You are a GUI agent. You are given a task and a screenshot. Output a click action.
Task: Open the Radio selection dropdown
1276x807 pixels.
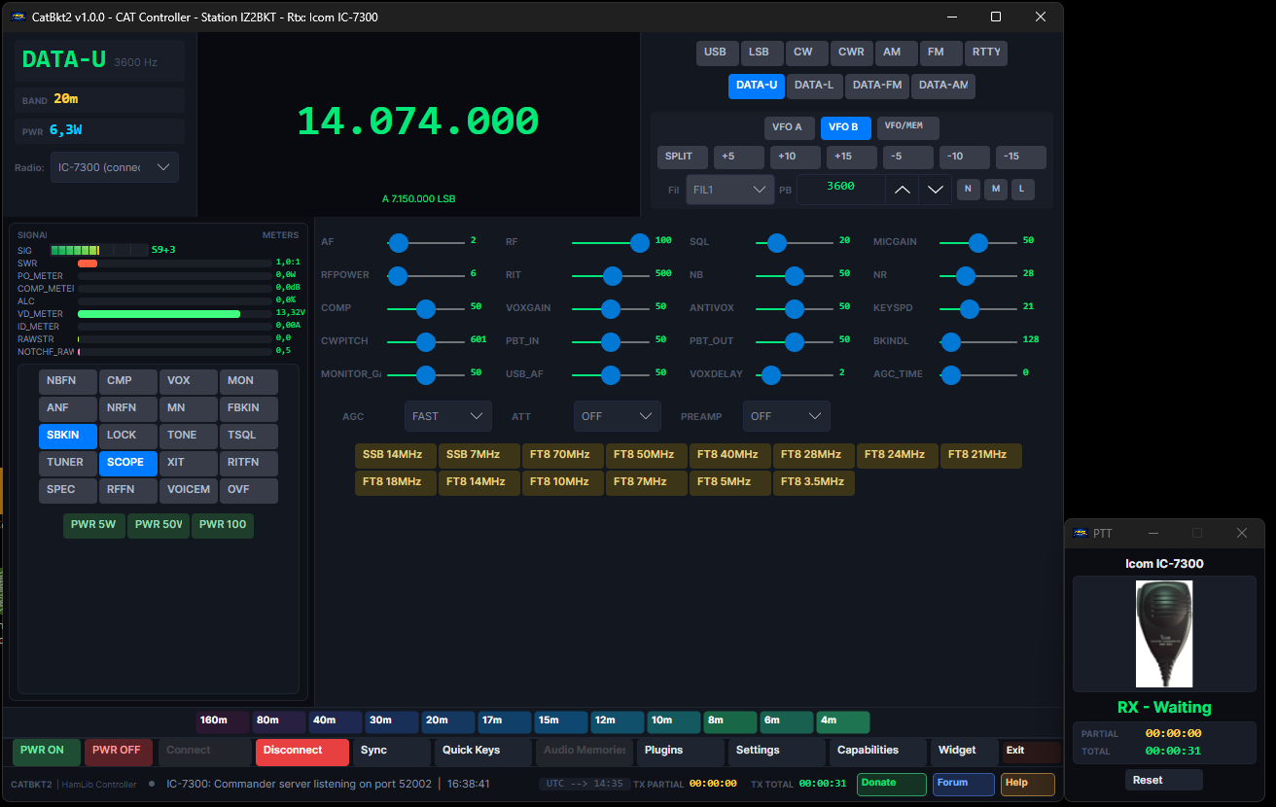click(x=115, y=167)
